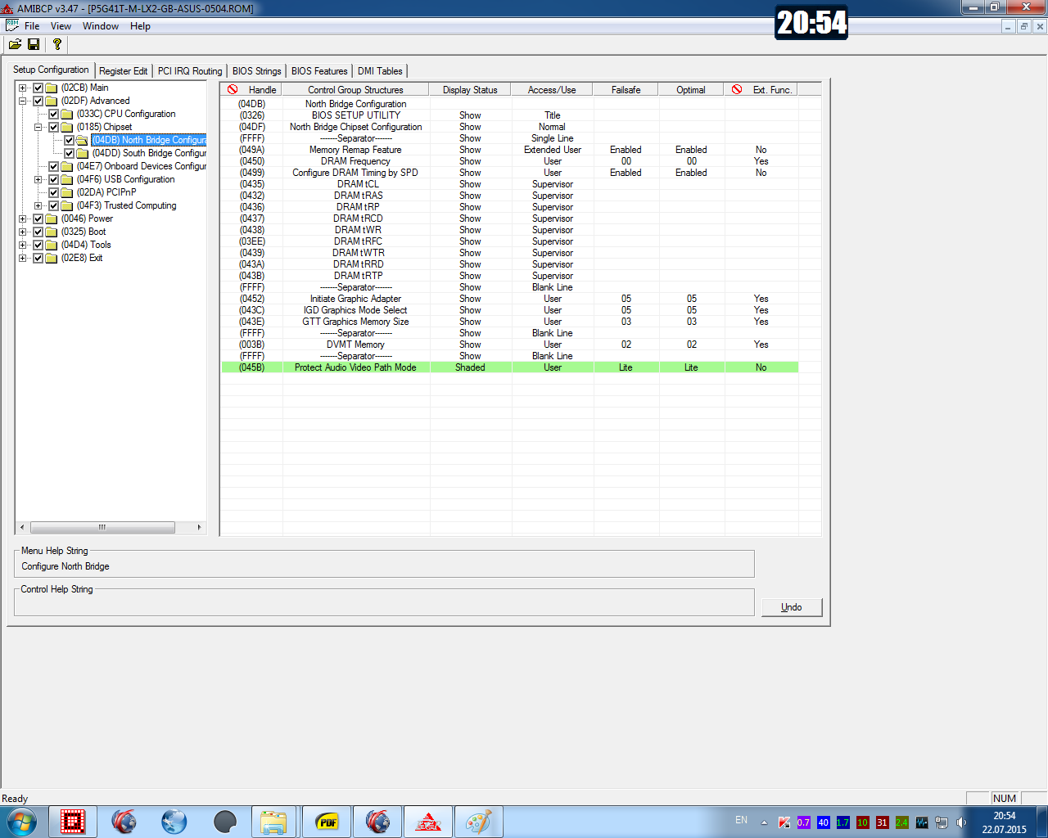Open the File menu
Screen dimensions: 1048x838
(x=32, y=26)
